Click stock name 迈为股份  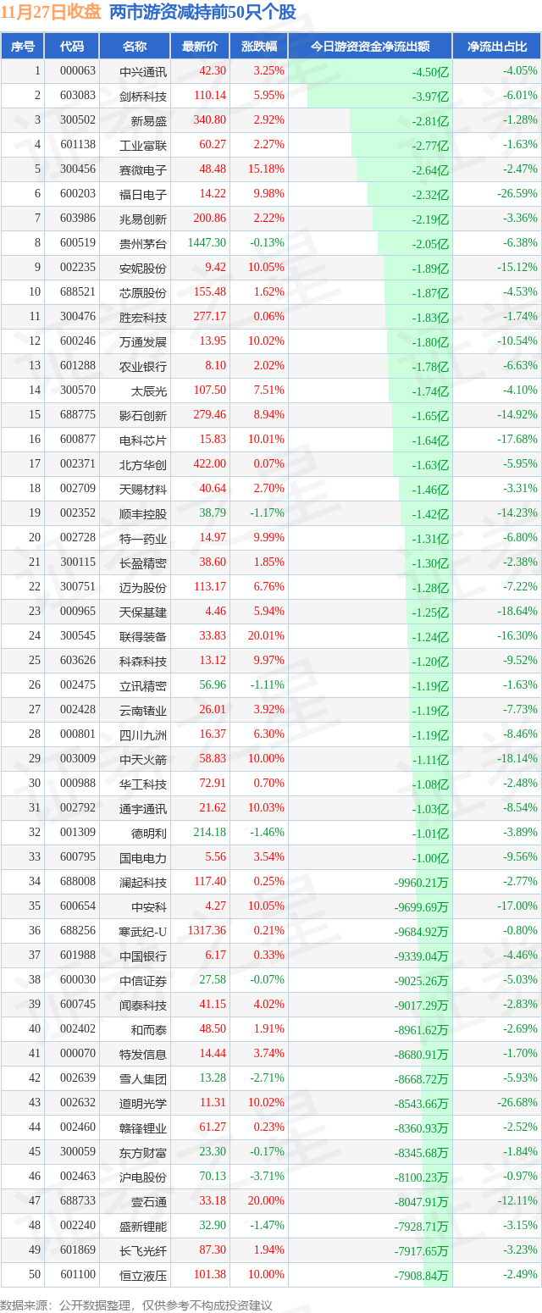coord(143,587)
